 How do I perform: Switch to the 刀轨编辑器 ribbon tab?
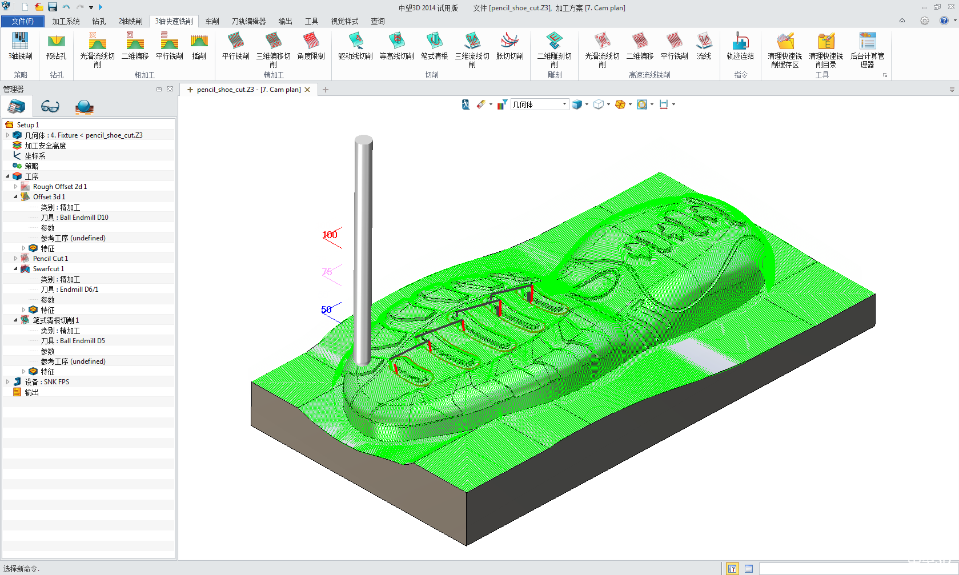tap(248, 21)
